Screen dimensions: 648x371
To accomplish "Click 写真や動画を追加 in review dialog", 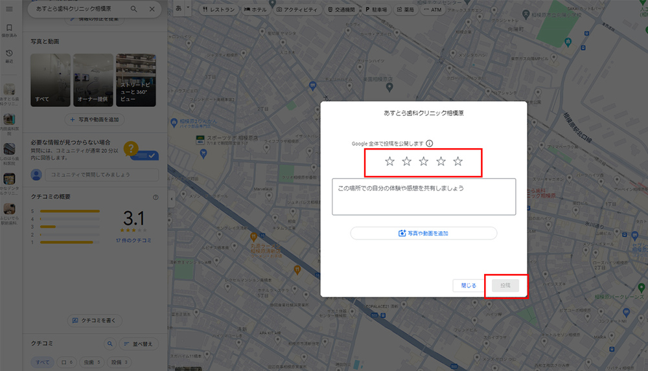I will tap(424, 233).
